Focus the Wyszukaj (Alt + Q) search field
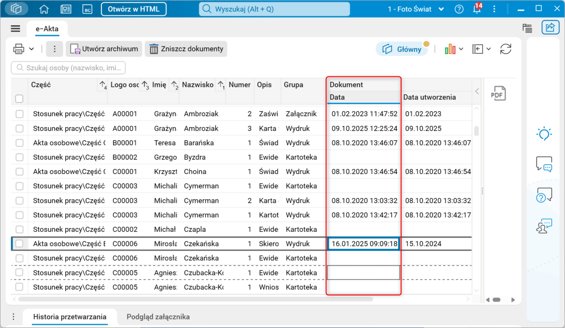 tap(274, 9)
